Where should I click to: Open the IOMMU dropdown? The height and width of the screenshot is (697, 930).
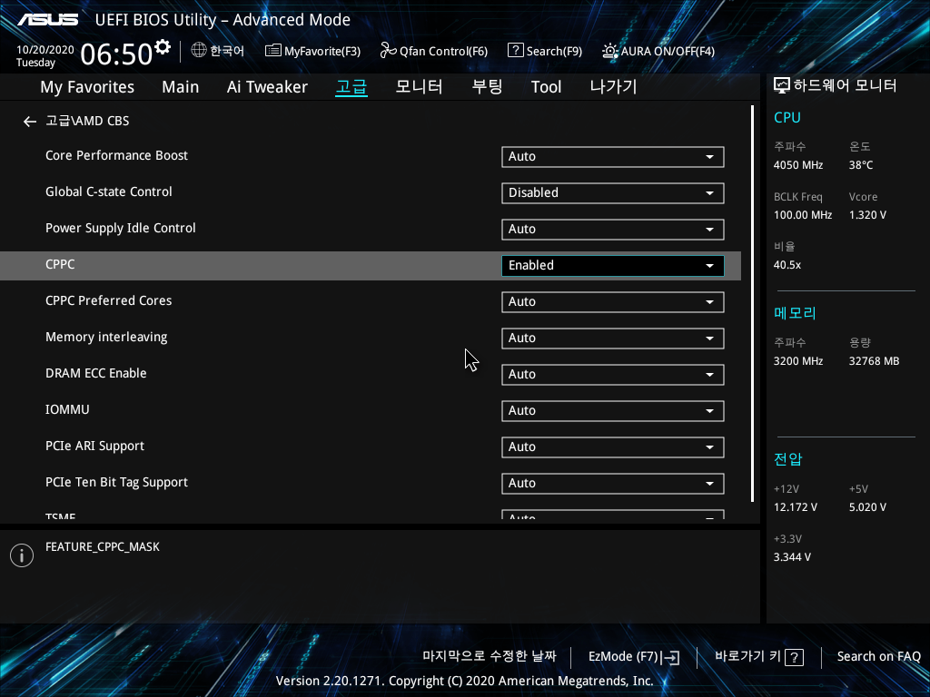[613, 411]
